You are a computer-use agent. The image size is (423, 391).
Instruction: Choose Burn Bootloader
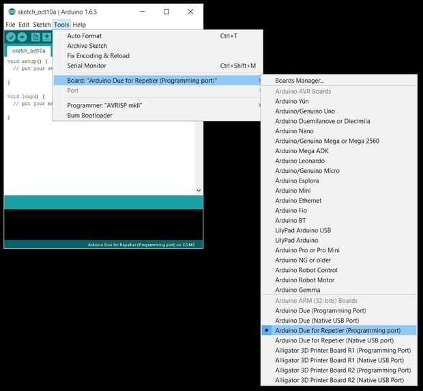[158, 116]
